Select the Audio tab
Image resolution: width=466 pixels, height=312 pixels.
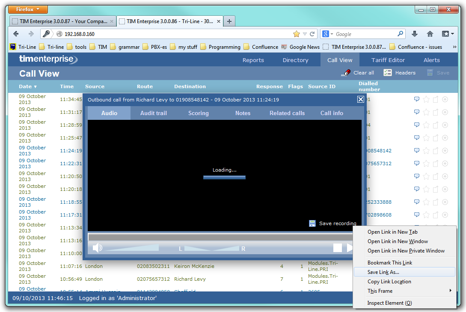[x=109, y=113]
